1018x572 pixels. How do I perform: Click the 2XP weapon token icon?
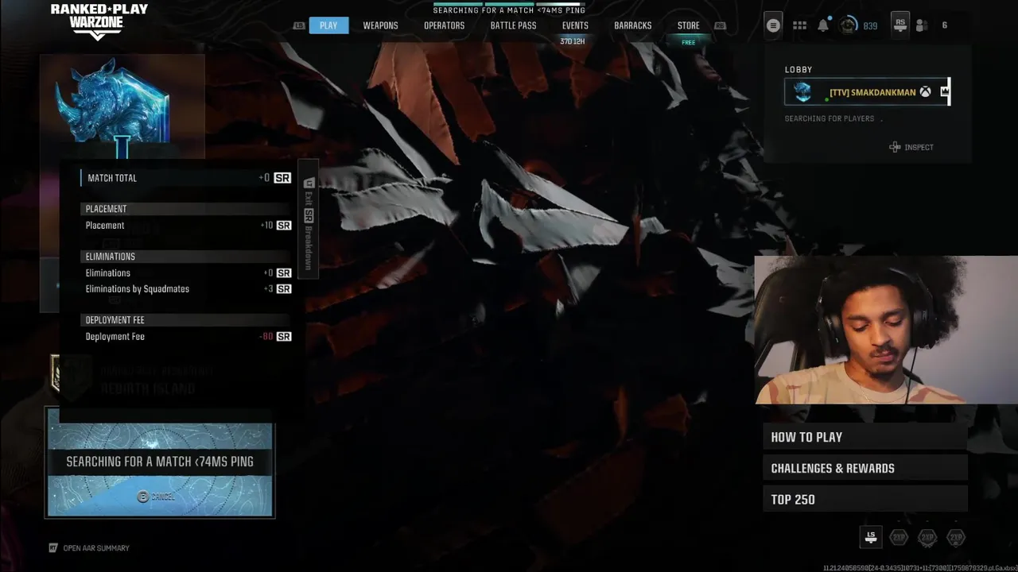coord(927,538)
